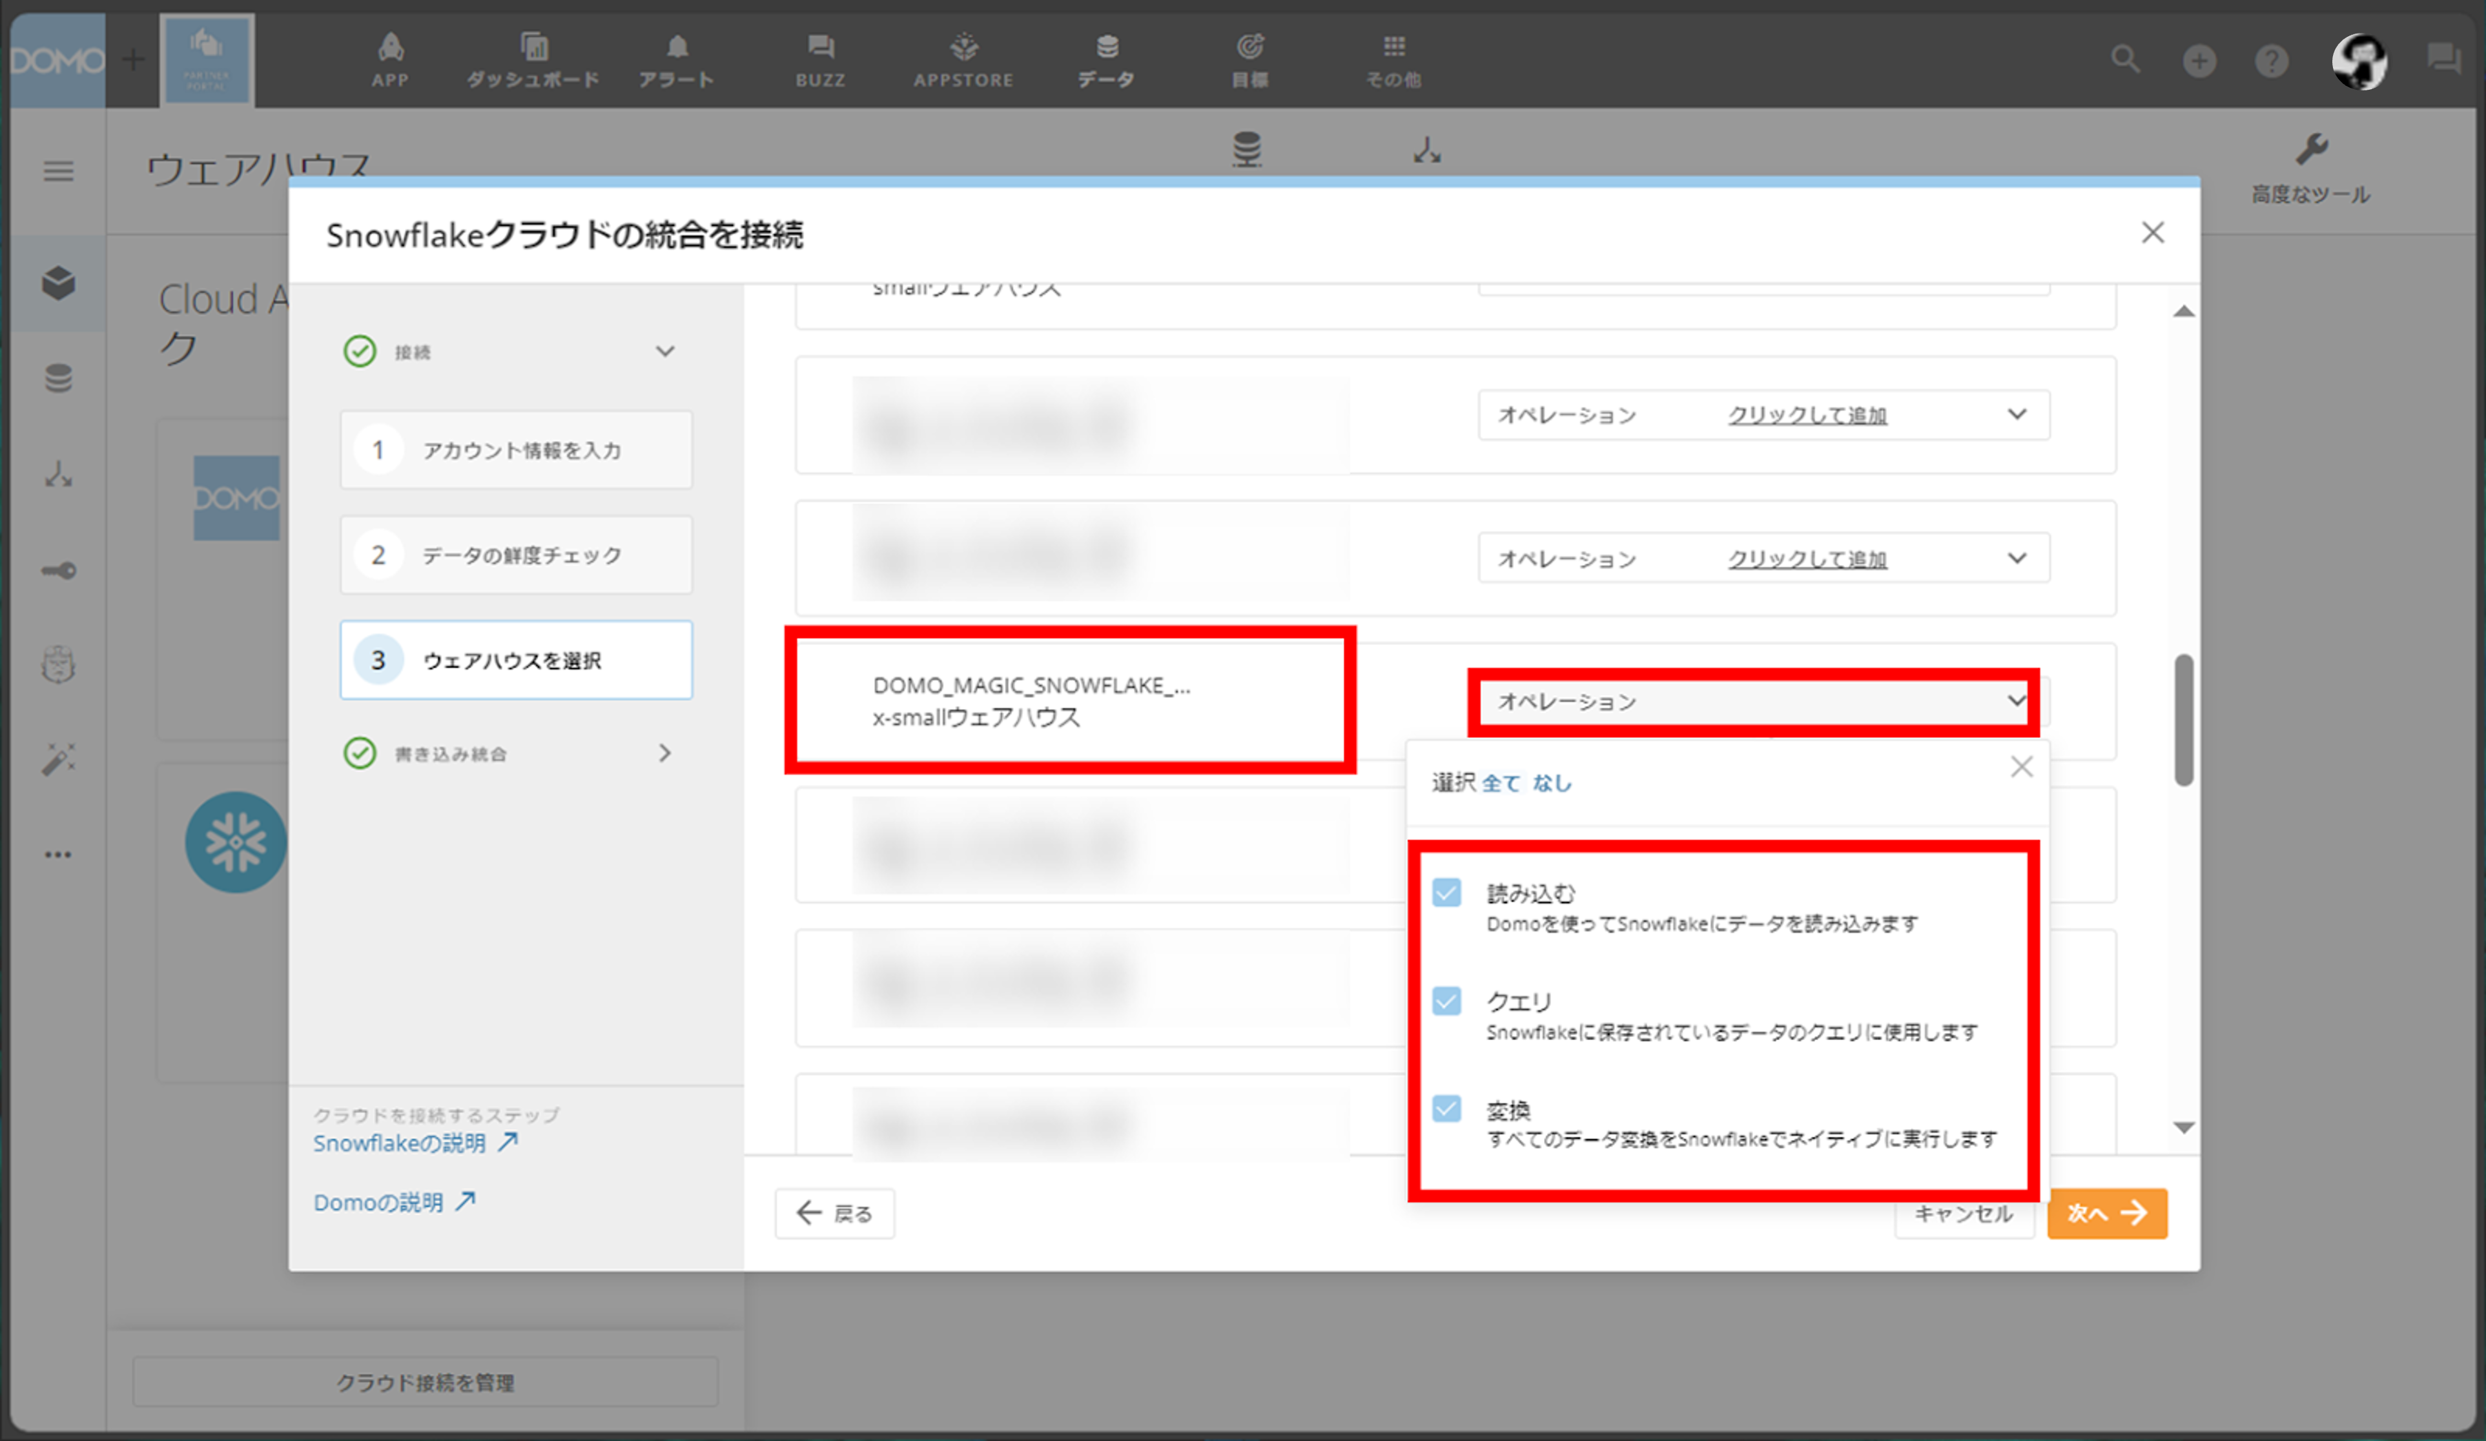The height and width of the screenshot is (1441, 2486).
Task: Open the help question mark icon
Action: point(2271,61)
